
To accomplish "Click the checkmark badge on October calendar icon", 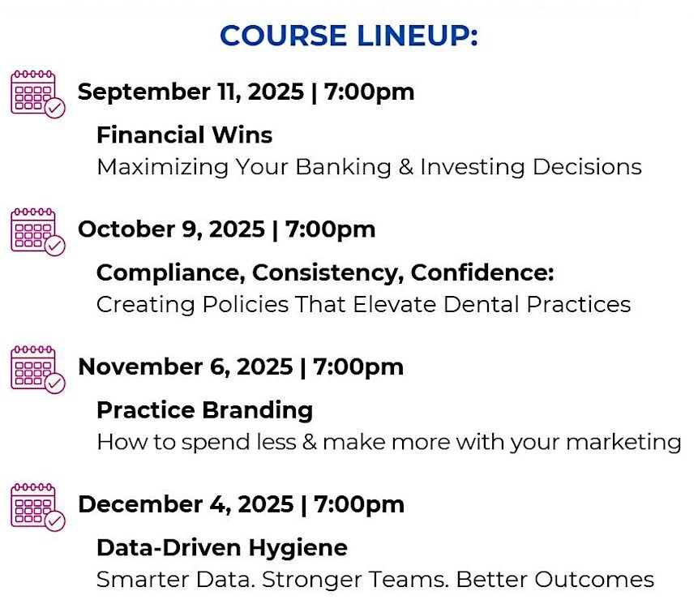I will point(56,246).
